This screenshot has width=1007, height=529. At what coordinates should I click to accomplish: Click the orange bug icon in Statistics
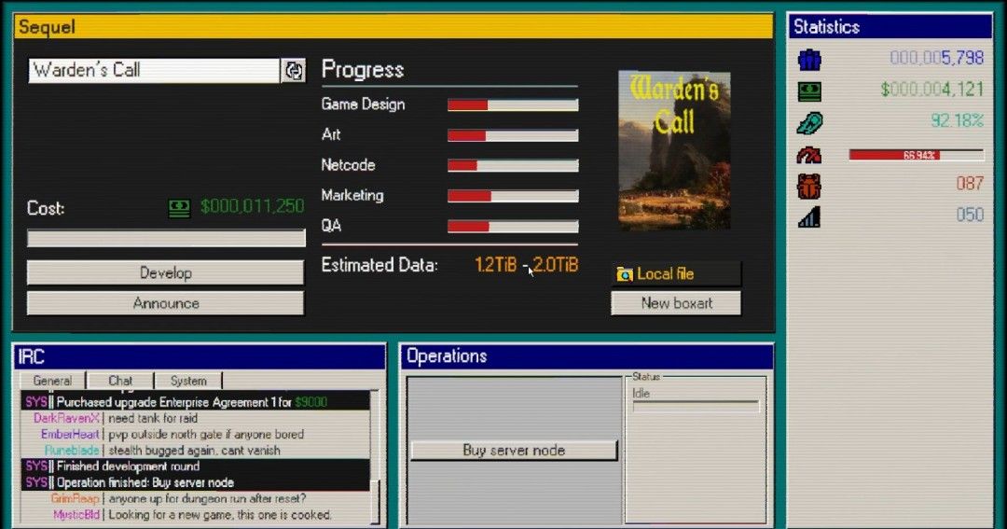(x=808, y=185)
